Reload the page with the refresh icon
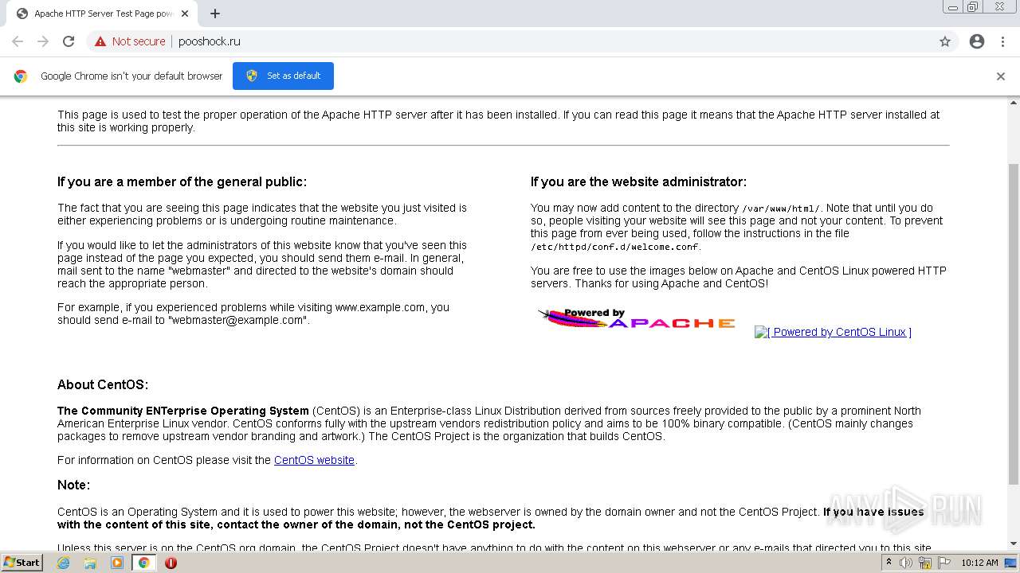This screenshot has height=573, width=1020. (69, 41)
